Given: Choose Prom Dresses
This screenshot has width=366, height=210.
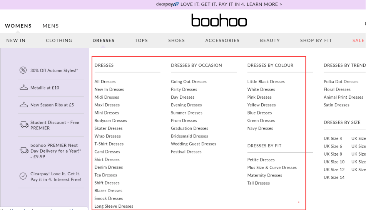Looking at the screenshot, I should coord(184,120).
